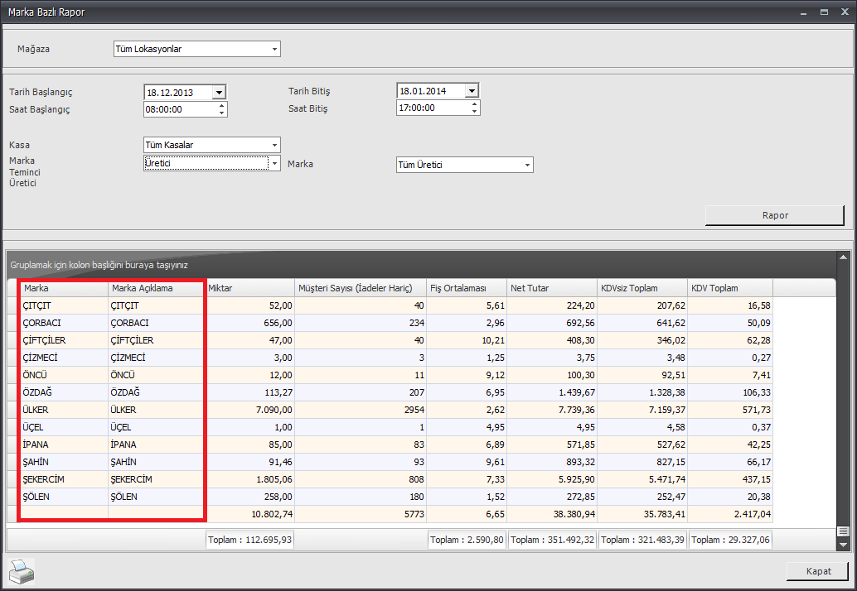The width and height of the screenshot is (857, 591).
Task: Select the ŞÖLEN cell in Marka column
Action: tap(63, 497)
